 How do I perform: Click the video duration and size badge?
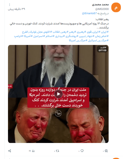[x=102, y=49]
